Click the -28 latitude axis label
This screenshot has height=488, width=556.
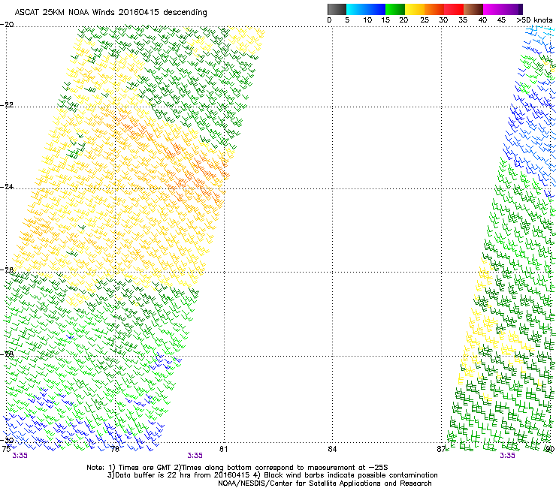pyautogui.click(x=7, y=354)
